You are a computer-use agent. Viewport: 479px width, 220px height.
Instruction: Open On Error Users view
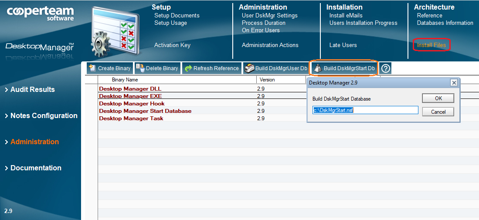(x=261, y=30)
